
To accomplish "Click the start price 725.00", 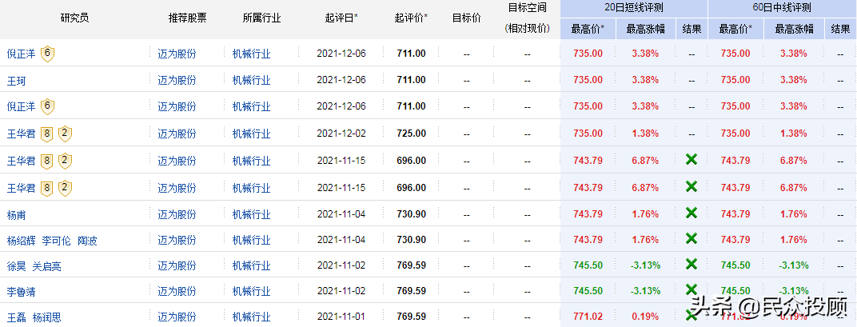I will 412,134.
